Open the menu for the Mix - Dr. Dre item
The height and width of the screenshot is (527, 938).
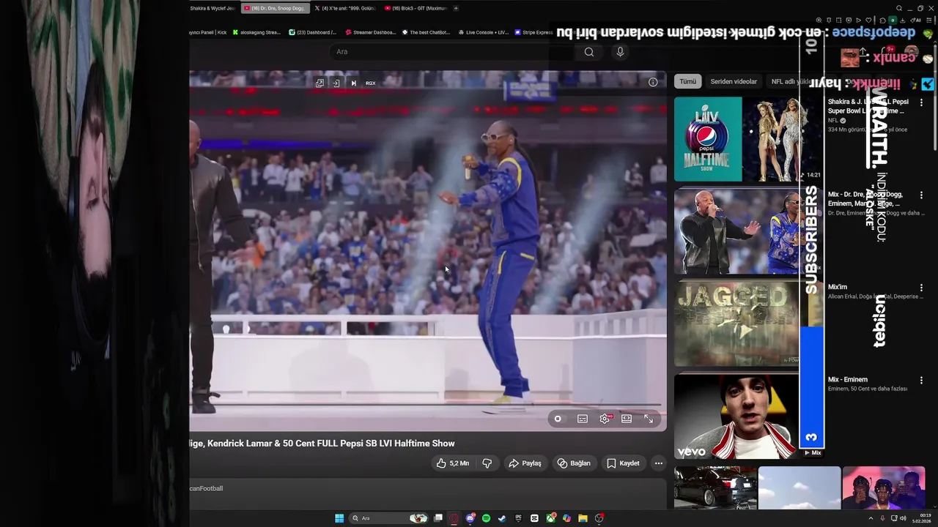coord(921,195)
